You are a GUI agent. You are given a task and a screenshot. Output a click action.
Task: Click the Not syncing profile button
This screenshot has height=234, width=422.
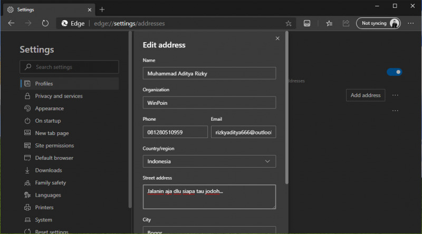click(378, 23)
